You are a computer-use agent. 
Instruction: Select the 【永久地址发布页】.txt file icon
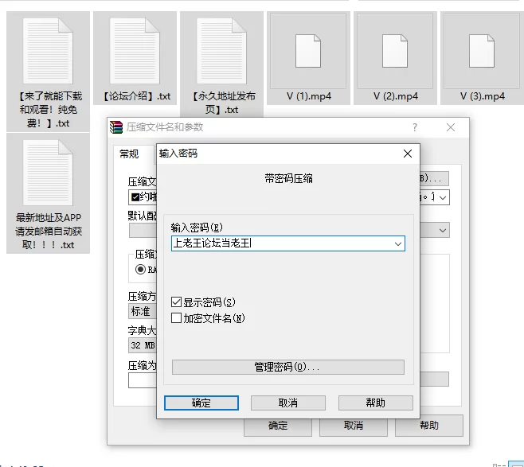pos(221,51)
